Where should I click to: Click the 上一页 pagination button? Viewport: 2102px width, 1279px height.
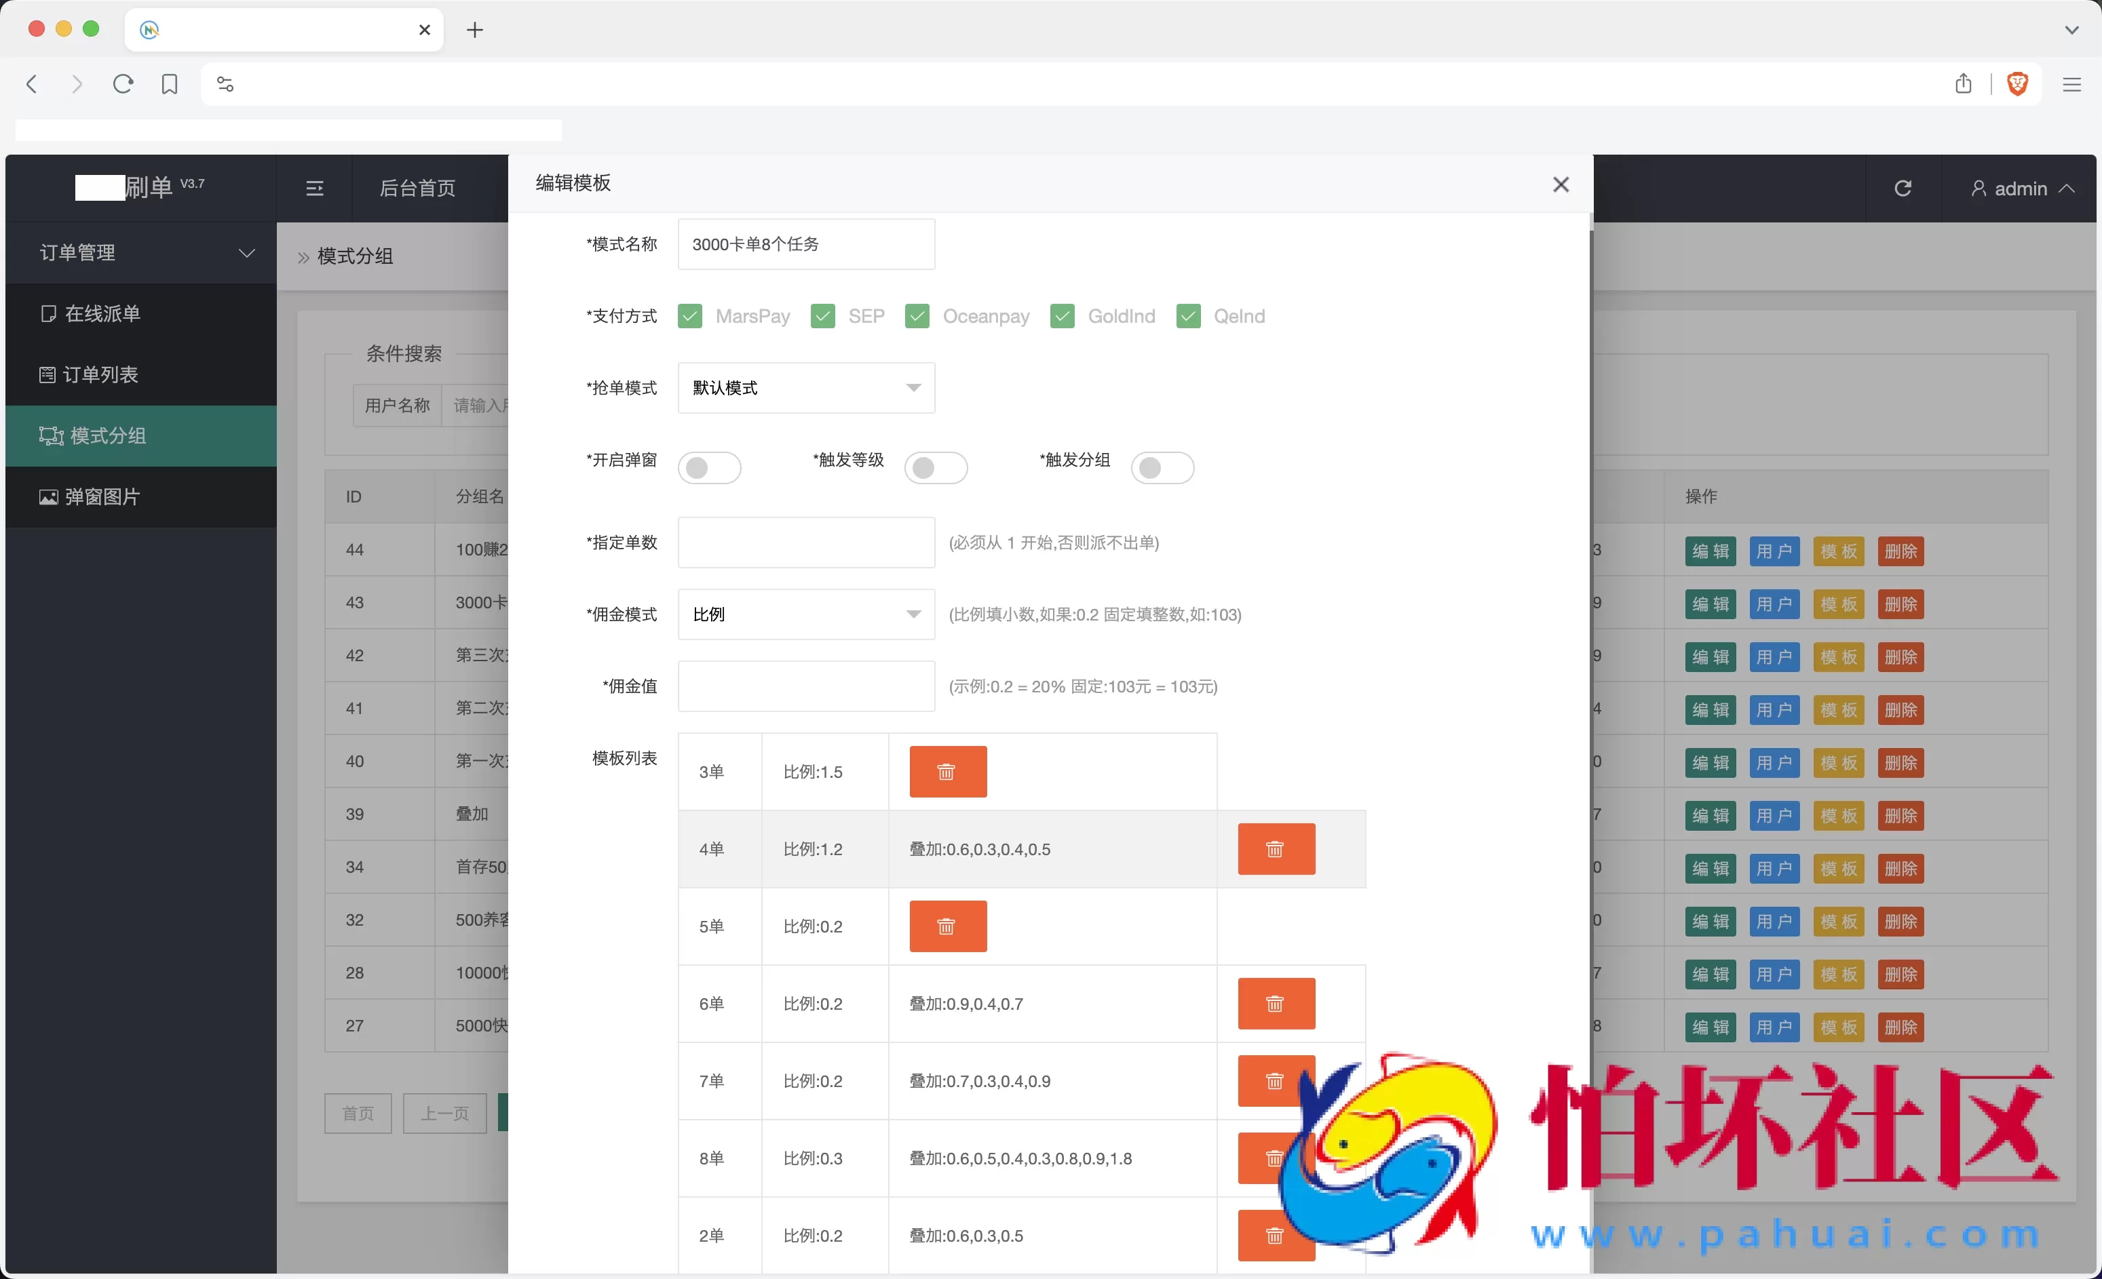[x=444, y=1113]
